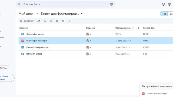Open Философия жизни.pdf in the upload notification

point(157,93)
